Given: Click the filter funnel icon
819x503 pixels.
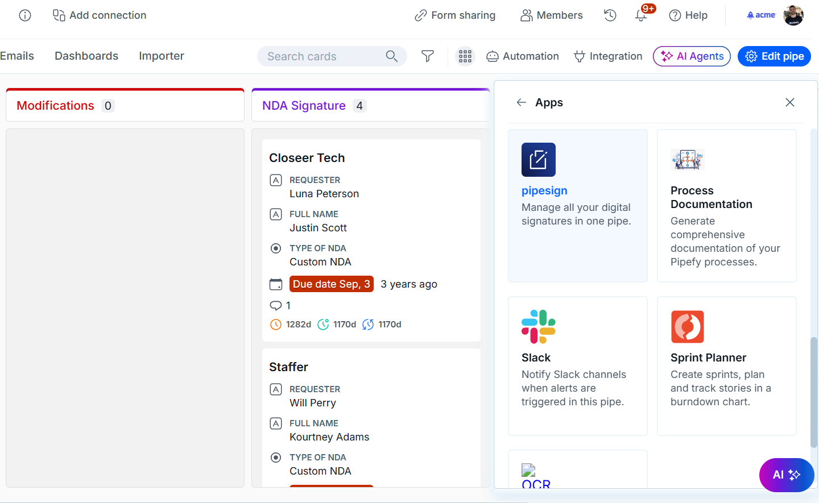Looking at the screenshot, I should click(x=428, y=56).
